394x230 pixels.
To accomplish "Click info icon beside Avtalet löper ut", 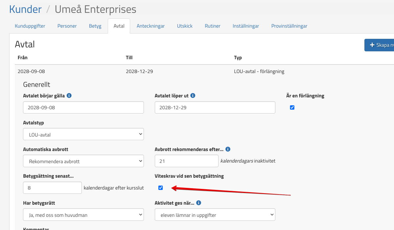I will click(193, 96).
